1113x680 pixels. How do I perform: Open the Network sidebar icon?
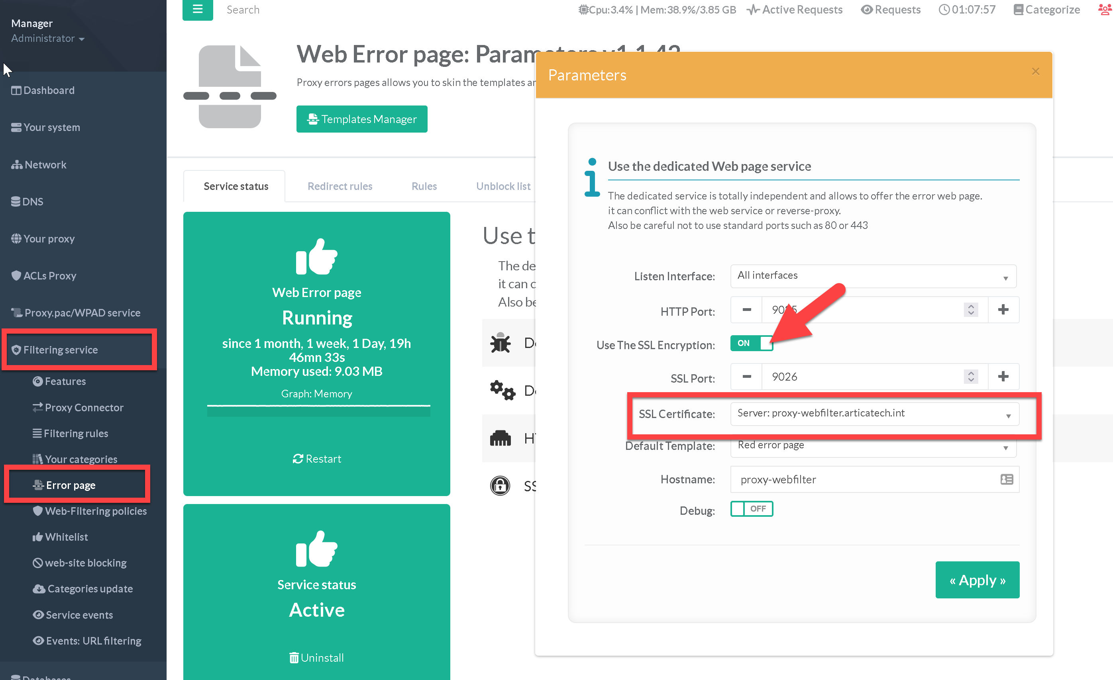click(x=17, y=165)
